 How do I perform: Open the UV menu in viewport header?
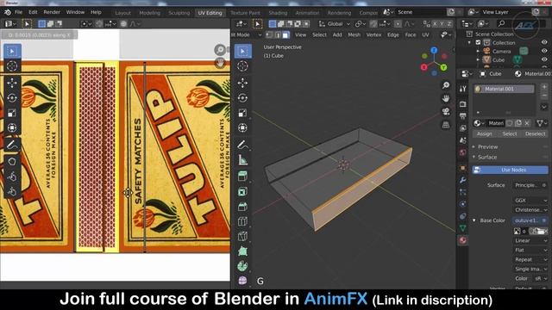coord(425,34)
